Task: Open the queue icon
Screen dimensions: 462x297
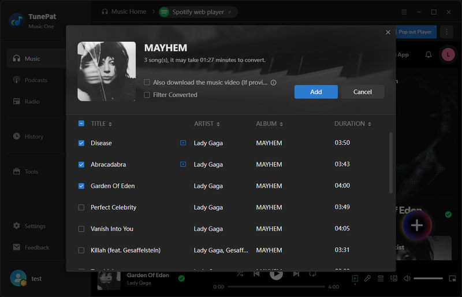Action: pyautogui.click(x=381, y=279)
